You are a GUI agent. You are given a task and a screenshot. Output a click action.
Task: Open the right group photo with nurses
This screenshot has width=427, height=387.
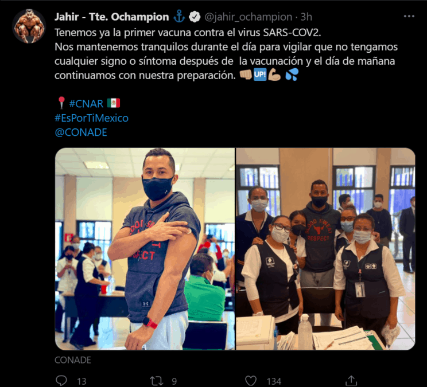tap(325, 249)
